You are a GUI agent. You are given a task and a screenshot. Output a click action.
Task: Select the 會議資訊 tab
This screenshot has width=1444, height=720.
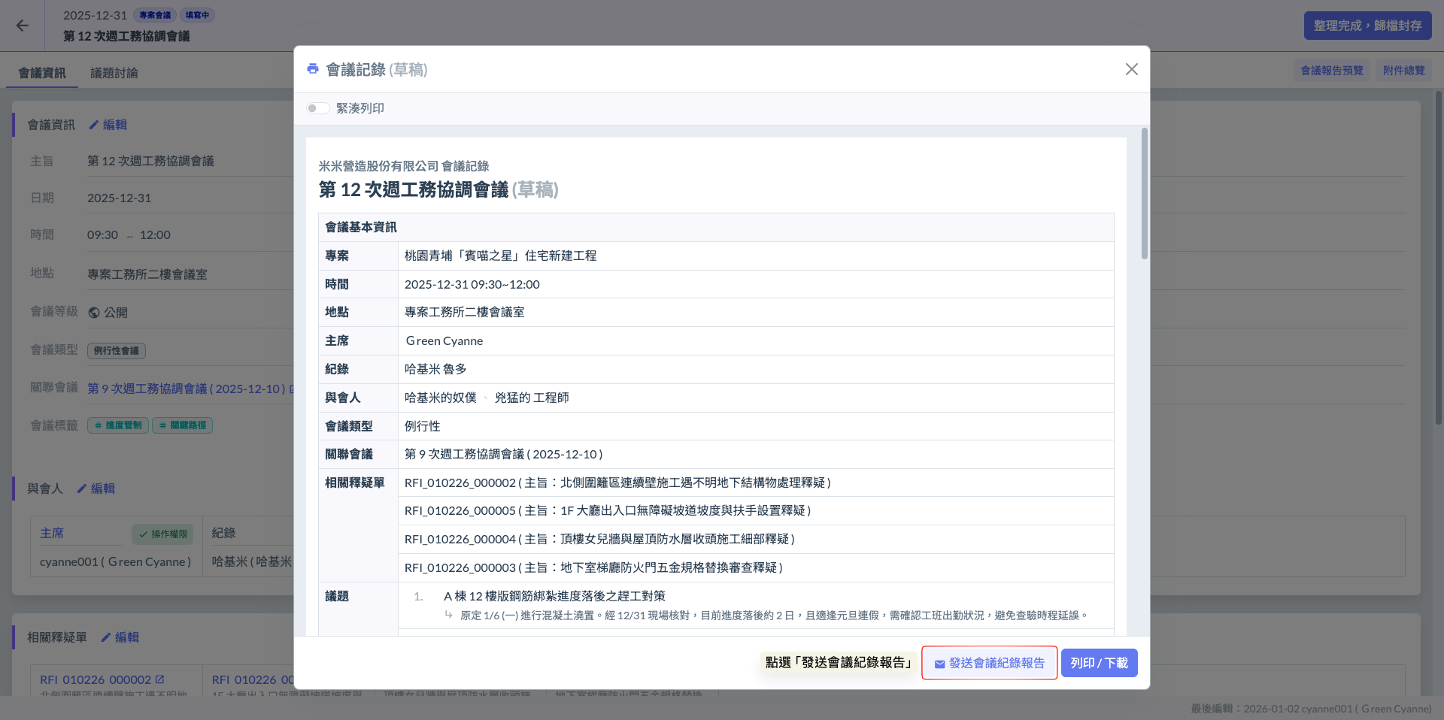pos(42,73)
